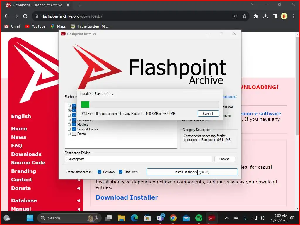Toggle the Chrome side panel icon

tap(275, 16)
